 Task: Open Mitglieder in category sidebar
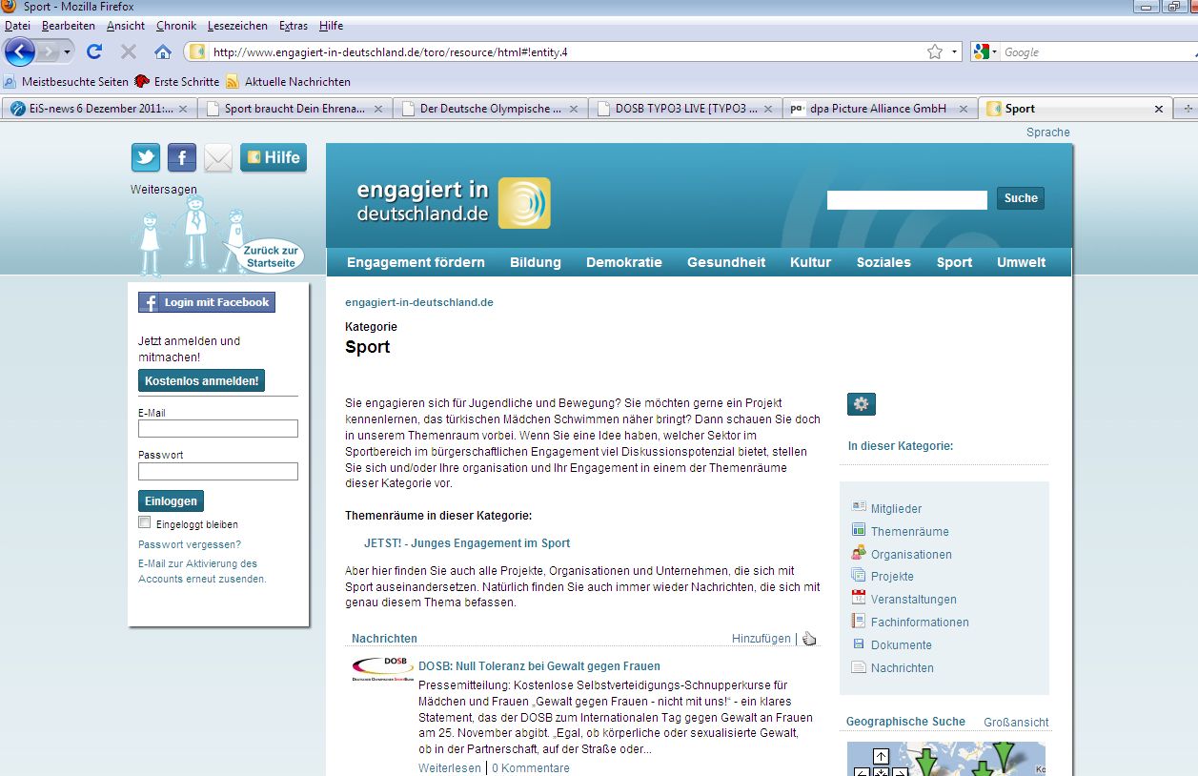tap(896, 509)
